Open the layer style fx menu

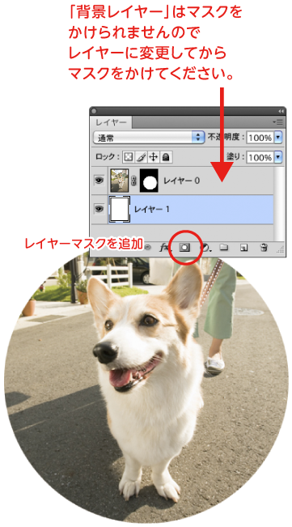164,248
